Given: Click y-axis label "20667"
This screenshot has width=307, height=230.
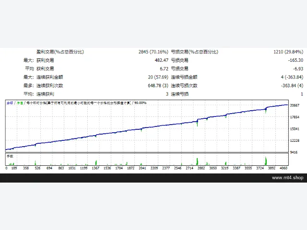Looking at the screenshot, I should (x=295, y=105).
